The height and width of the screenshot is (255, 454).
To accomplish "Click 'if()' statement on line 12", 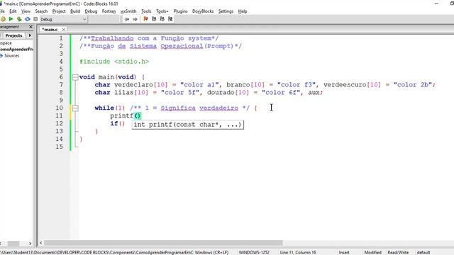I will coord(118,123).
